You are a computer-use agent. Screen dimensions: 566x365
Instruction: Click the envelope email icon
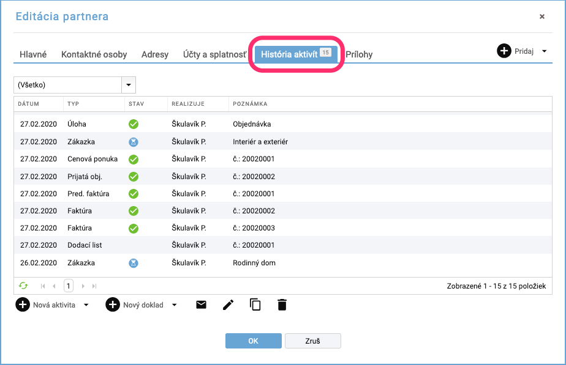201,305
